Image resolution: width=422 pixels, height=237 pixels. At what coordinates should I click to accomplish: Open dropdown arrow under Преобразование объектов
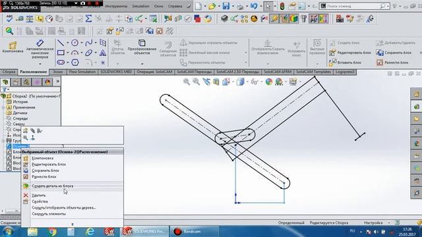coord(142,64)
